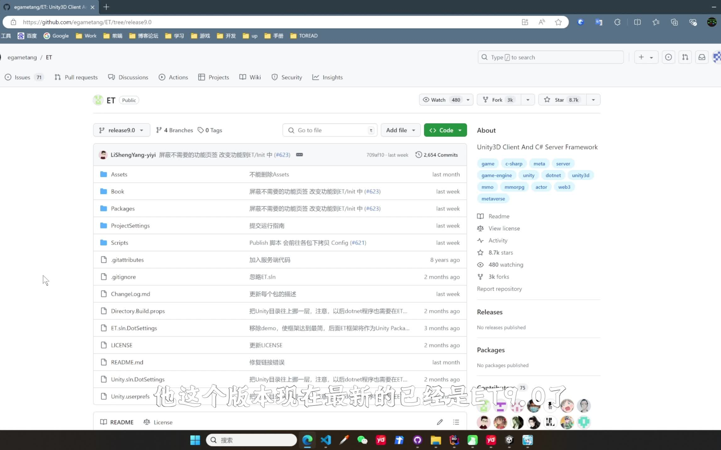Viewport: 721px width, 450px height.
Task: Open README.md file
Action: [x=127, y=362]
